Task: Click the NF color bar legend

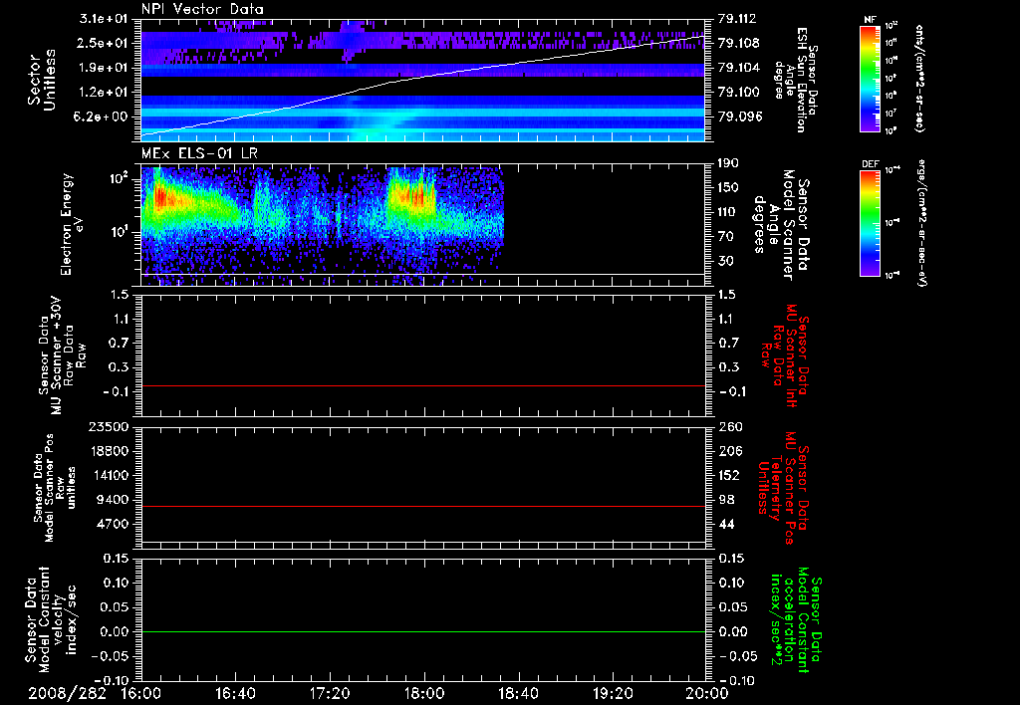Action: pos(870,78)
